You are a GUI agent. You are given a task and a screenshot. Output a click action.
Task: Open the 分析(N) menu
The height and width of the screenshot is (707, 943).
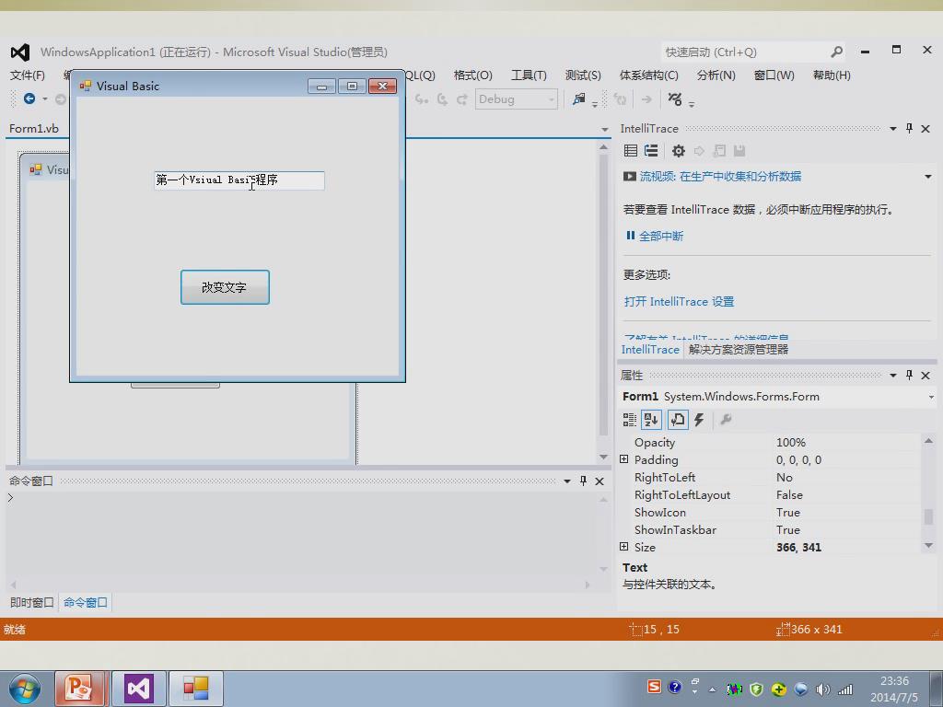pyautogui.click(x=716, y=75)
